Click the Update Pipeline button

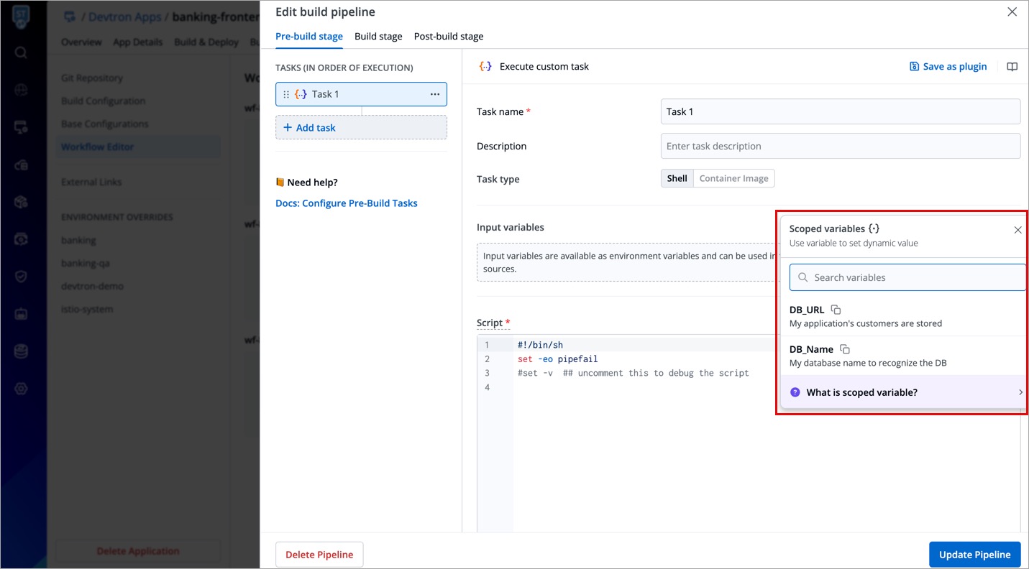click(974, 555)
